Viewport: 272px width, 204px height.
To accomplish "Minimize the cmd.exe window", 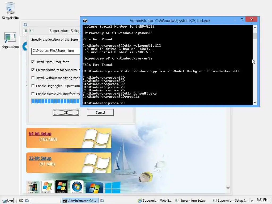I will pos(235,20).
